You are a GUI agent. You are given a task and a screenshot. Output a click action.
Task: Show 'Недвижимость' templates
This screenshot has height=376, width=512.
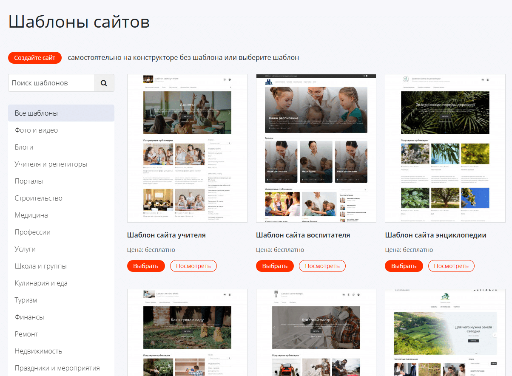pyautogui.click(x=38, y=351)
